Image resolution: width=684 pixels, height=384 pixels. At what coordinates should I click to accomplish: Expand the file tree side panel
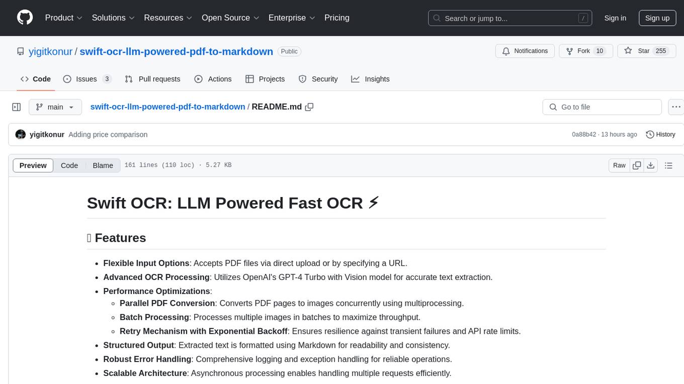click(17, 107)
